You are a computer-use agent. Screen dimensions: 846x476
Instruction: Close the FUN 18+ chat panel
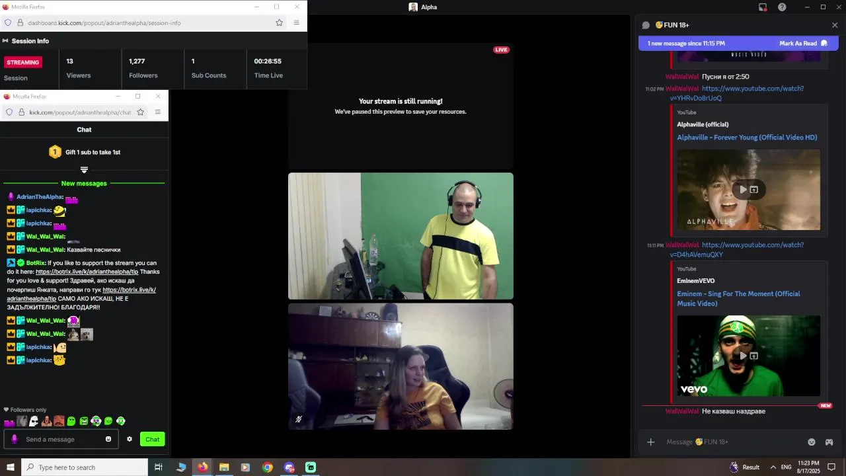(835, 25)
